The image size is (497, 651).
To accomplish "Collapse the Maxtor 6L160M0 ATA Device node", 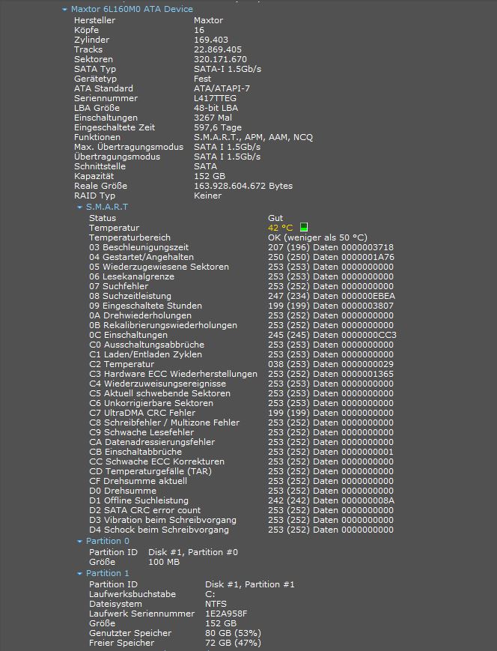I will coord(64,10).
